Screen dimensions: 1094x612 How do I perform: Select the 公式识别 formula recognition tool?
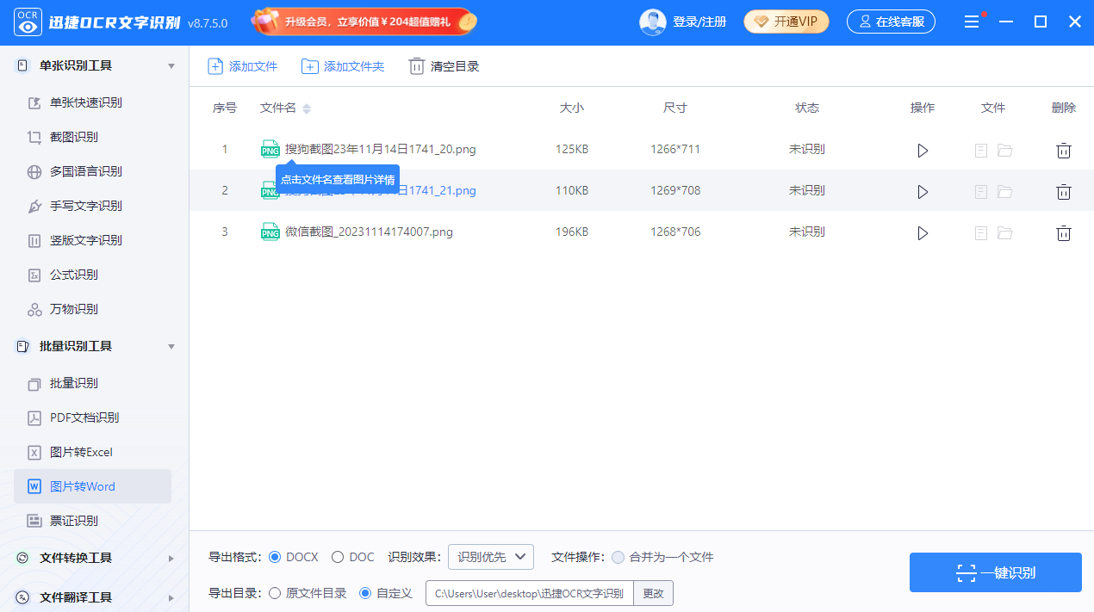click(69, 275)
